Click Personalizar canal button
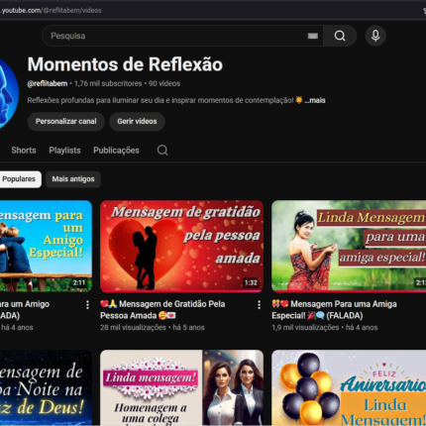The height and width of the screenshot is (426, 426). tap(66, 122)
